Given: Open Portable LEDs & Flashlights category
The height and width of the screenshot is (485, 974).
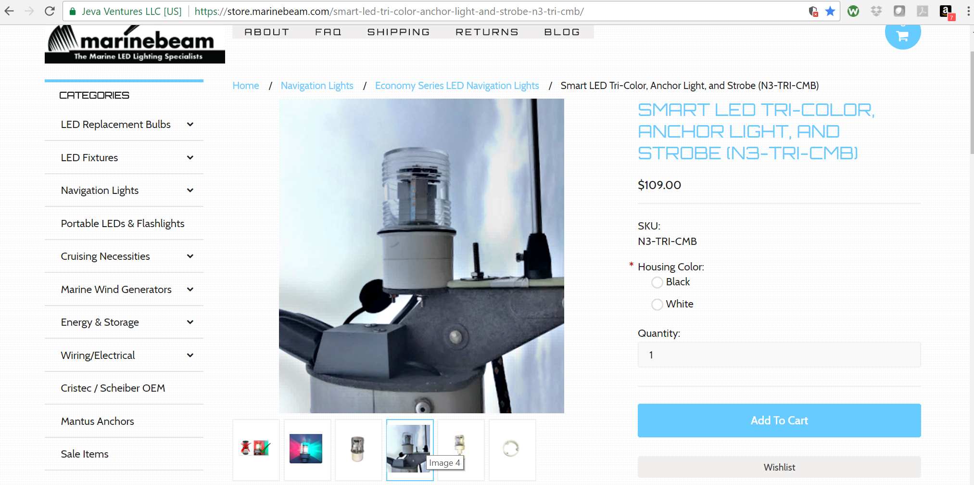Looking at the screenshot, I should (123, 224).
